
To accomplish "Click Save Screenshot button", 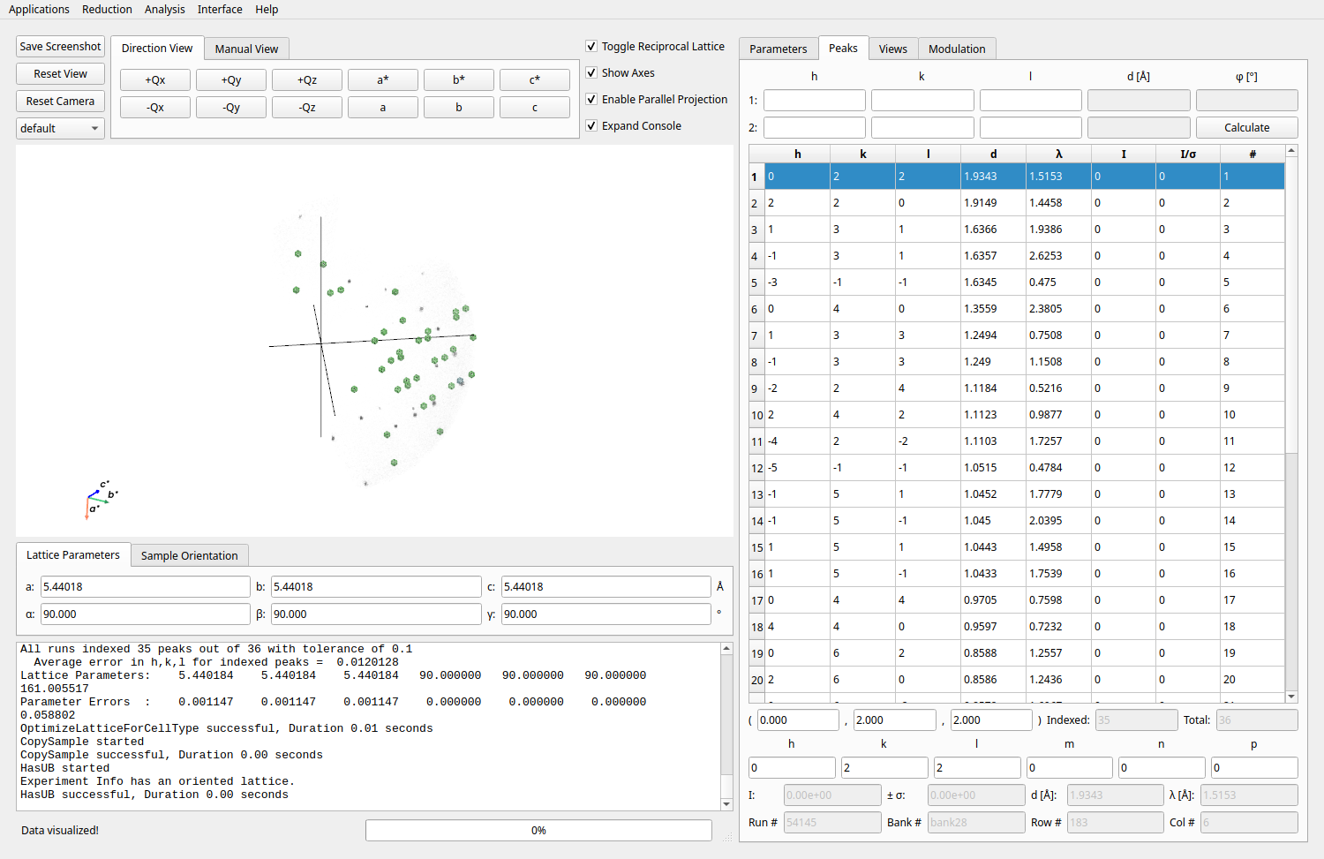I will [x=60, y=47].
